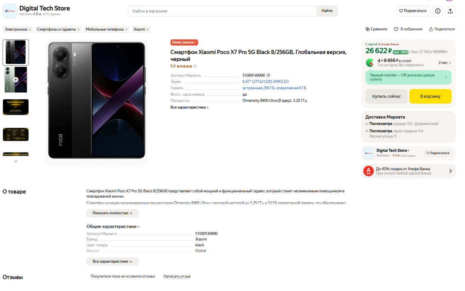Add product to favorites via heart icon

click(396, 29)
